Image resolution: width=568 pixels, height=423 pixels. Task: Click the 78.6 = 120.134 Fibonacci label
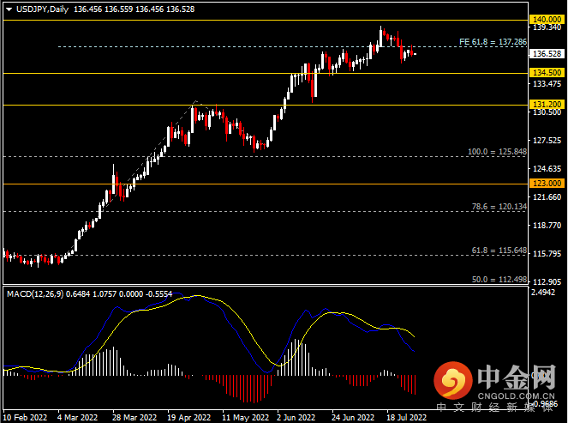pyautogui.click(x=499, y=207)
